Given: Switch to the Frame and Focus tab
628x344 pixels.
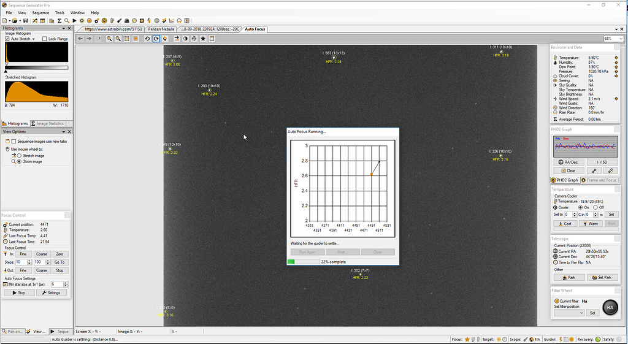Looking at the screenshot, I should pyautogui.click(x=599, y=180).
